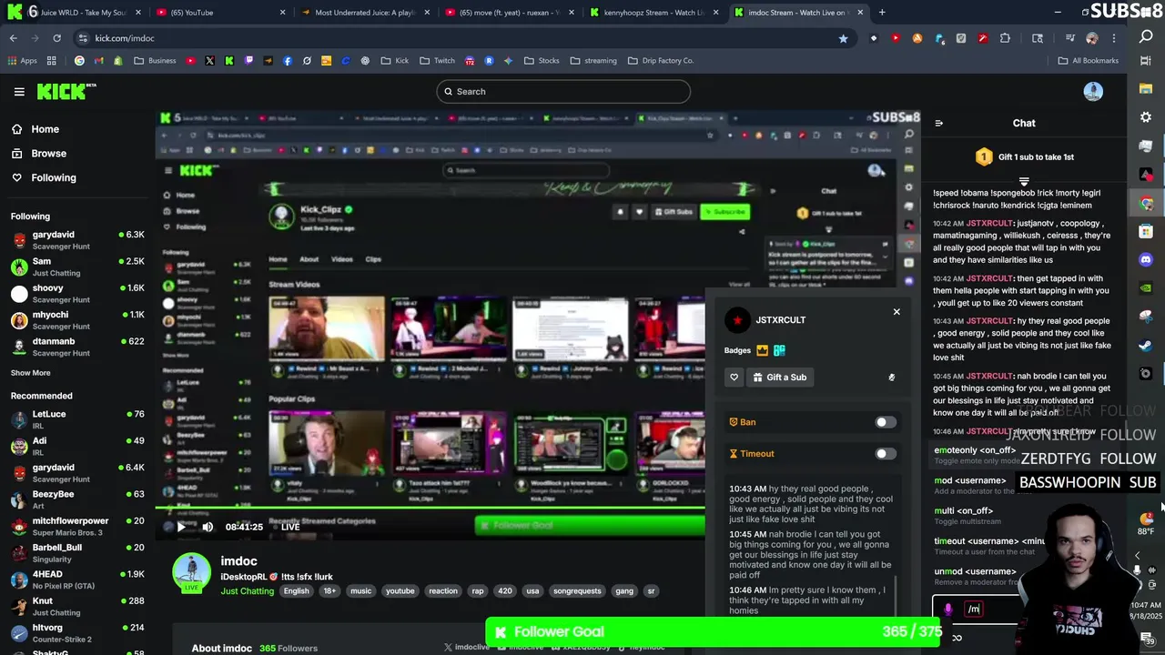Viewport: 1165px width, 655px height.
Task: Open Sam channel in Following list
Action: pos(77,267)
